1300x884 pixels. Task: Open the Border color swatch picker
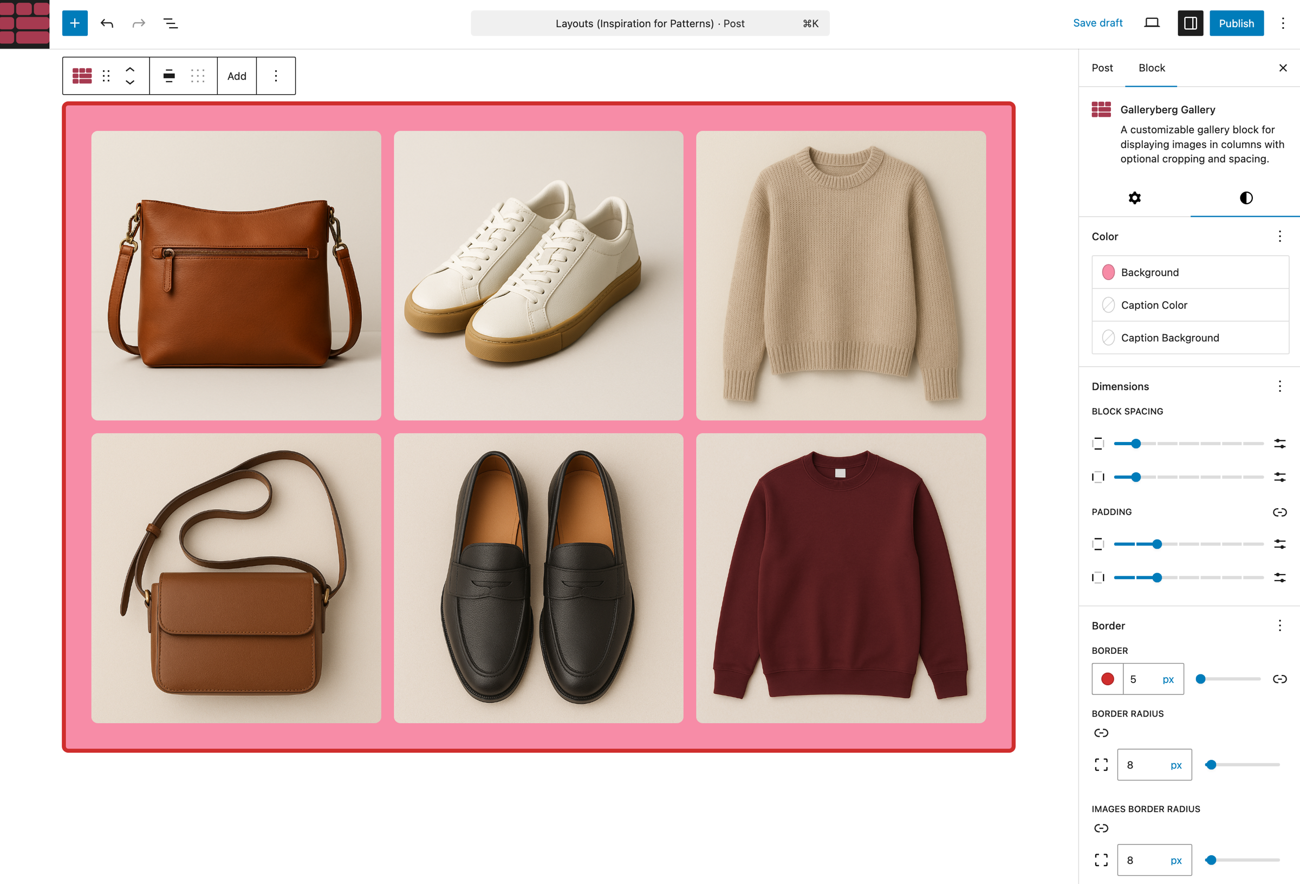1107,679
